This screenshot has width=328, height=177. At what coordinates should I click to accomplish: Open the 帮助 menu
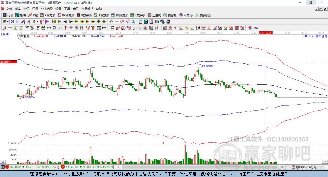click(99, 9)
